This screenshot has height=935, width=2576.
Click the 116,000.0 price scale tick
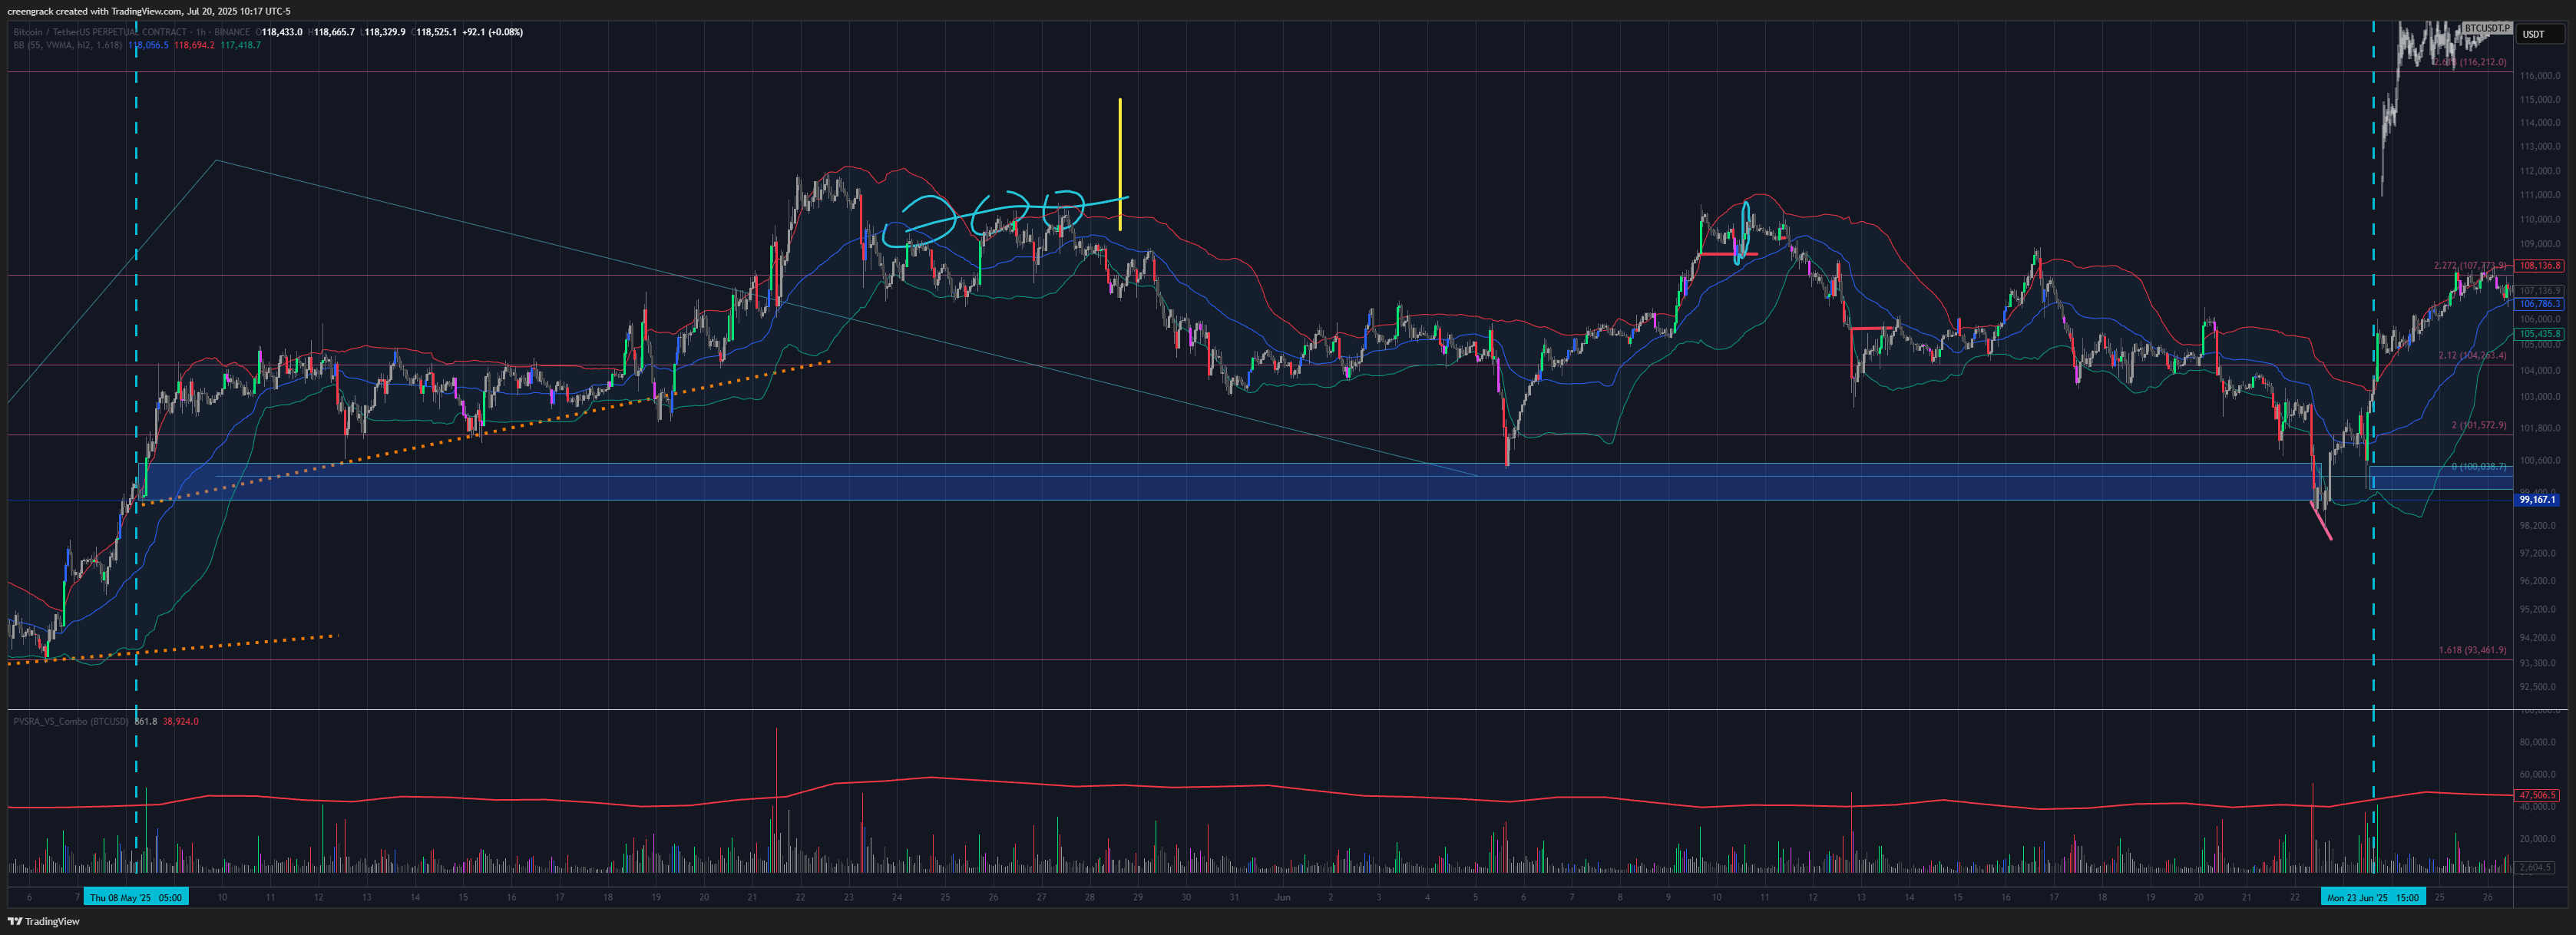pos(2540,76)
